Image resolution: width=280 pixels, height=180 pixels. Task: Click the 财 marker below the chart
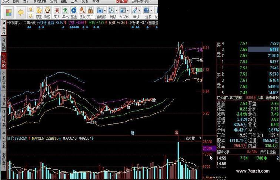132,133
